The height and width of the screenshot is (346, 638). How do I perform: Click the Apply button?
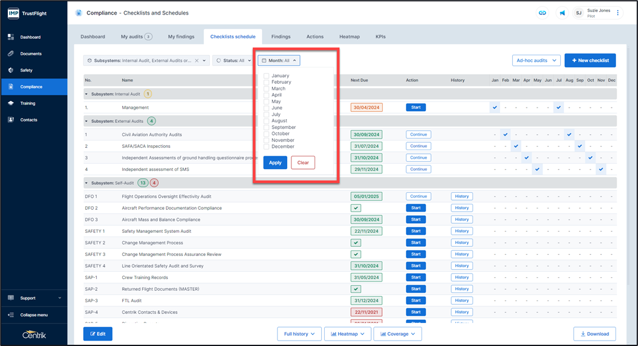pos(275,162)
